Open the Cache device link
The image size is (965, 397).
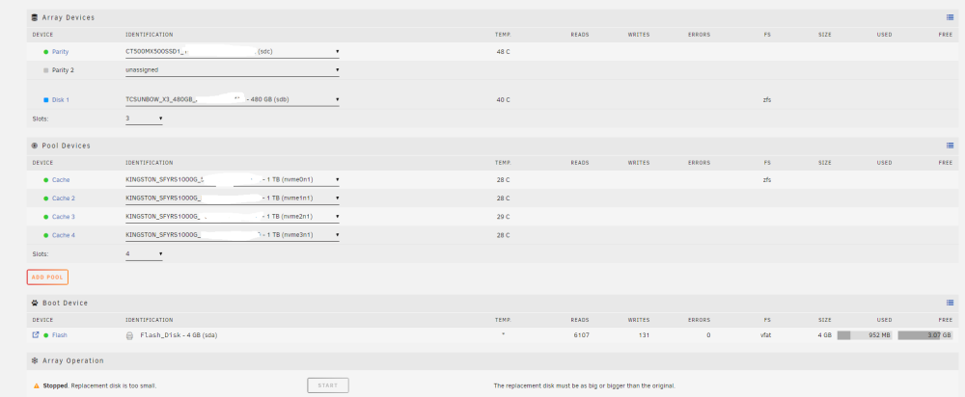[x=61, y=180]
